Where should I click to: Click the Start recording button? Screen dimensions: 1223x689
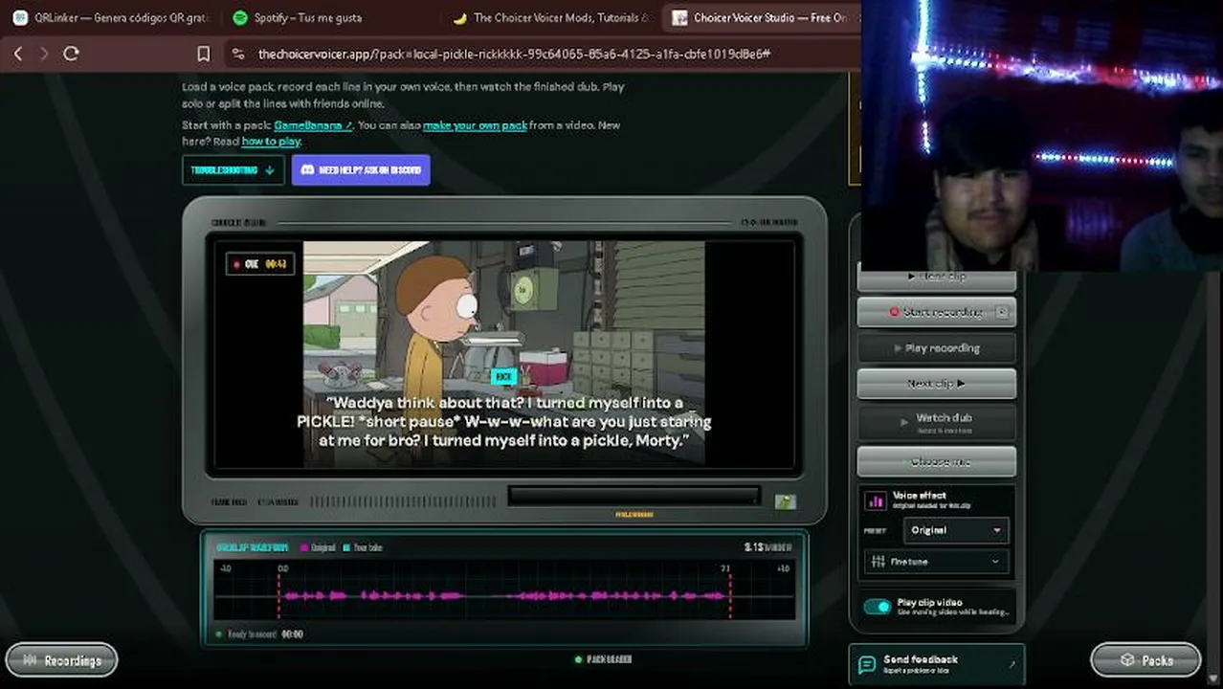pos(937,312)
